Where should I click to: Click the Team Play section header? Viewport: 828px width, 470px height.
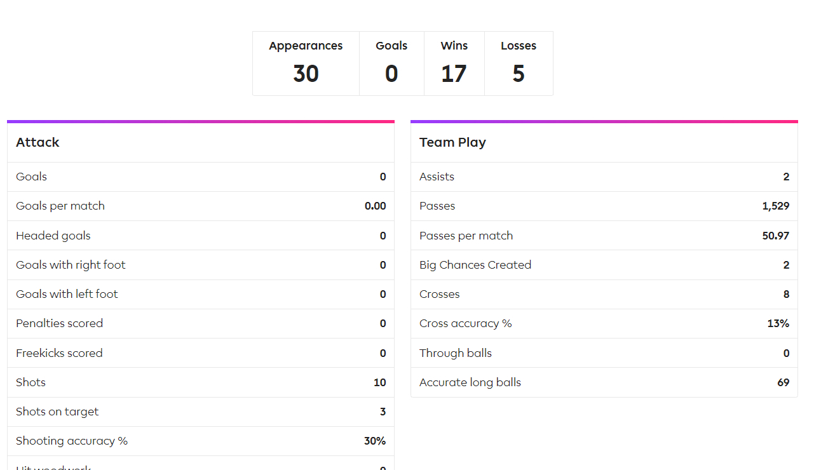tap(604, 142)
